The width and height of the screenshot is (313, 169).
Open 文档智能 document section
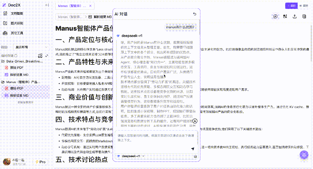point(17,14)
